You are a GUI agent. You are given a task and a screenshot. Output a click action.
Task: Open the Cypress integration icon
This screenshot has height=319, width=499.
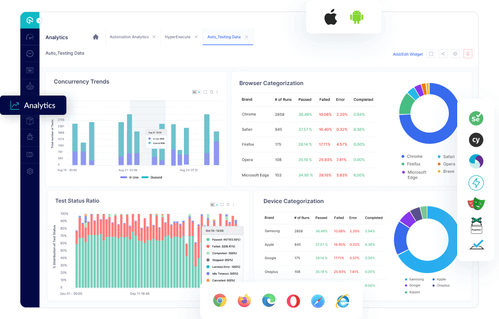pyautogui.click(x=476, y=139)
